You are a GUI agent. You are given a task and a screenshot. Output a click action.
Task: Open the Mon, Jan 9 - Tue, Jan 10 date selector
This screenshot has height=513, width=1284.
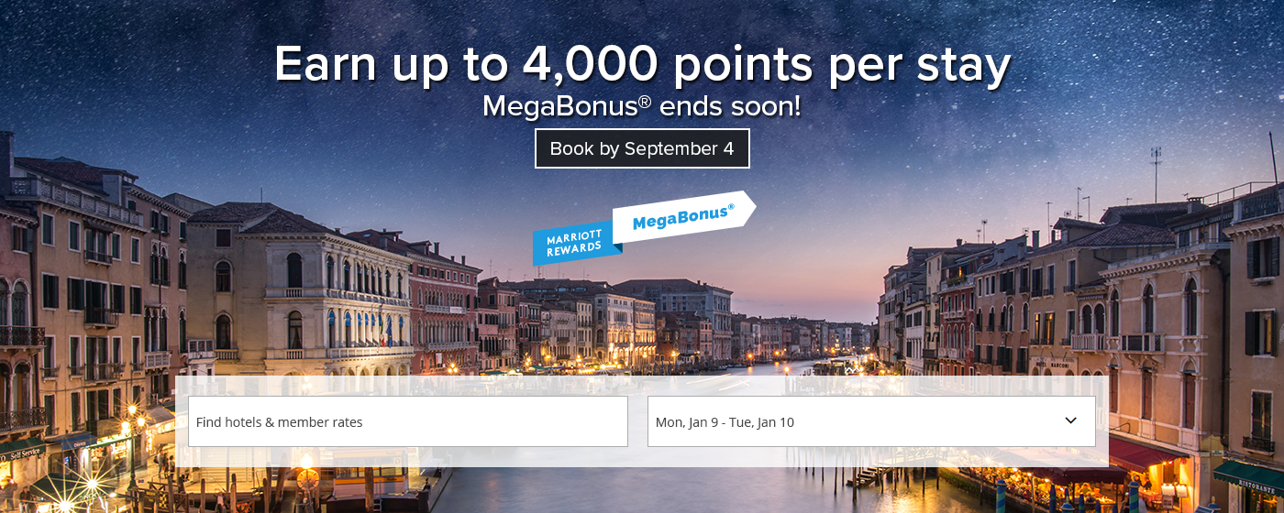point(871,421)
